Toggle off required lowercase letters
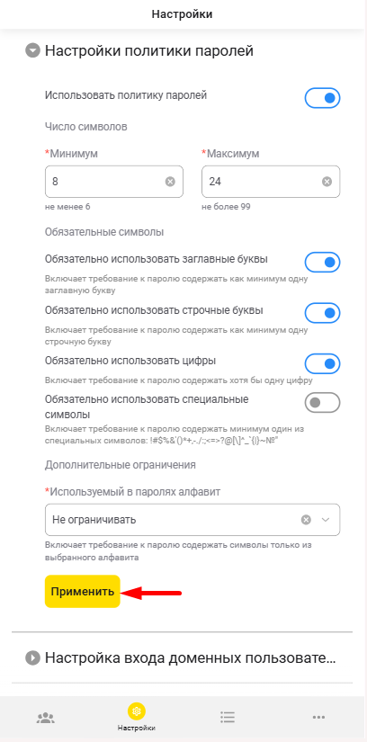The image size is (367, 742). coord(322,313)
